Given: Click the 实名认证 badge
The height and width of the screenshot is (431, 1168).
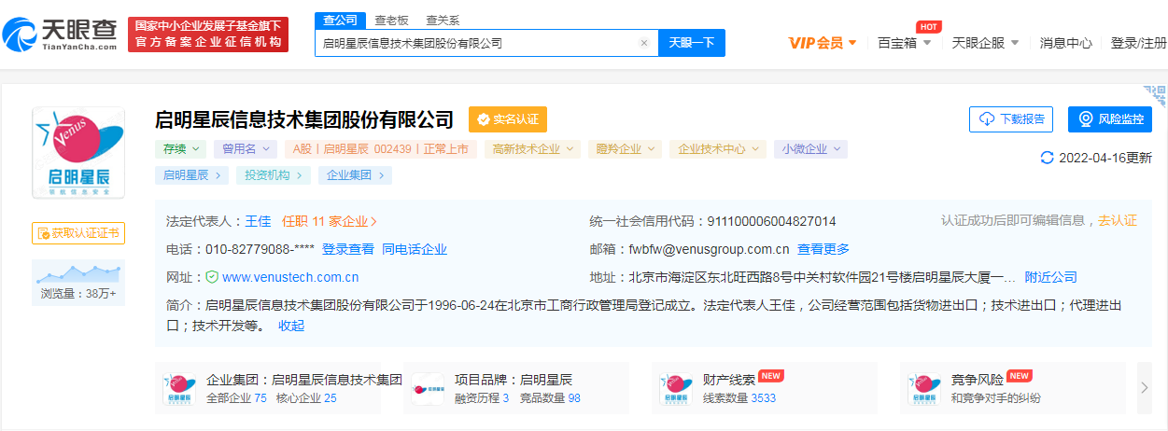Looking at the screenshot, I should tap(508, 119).
